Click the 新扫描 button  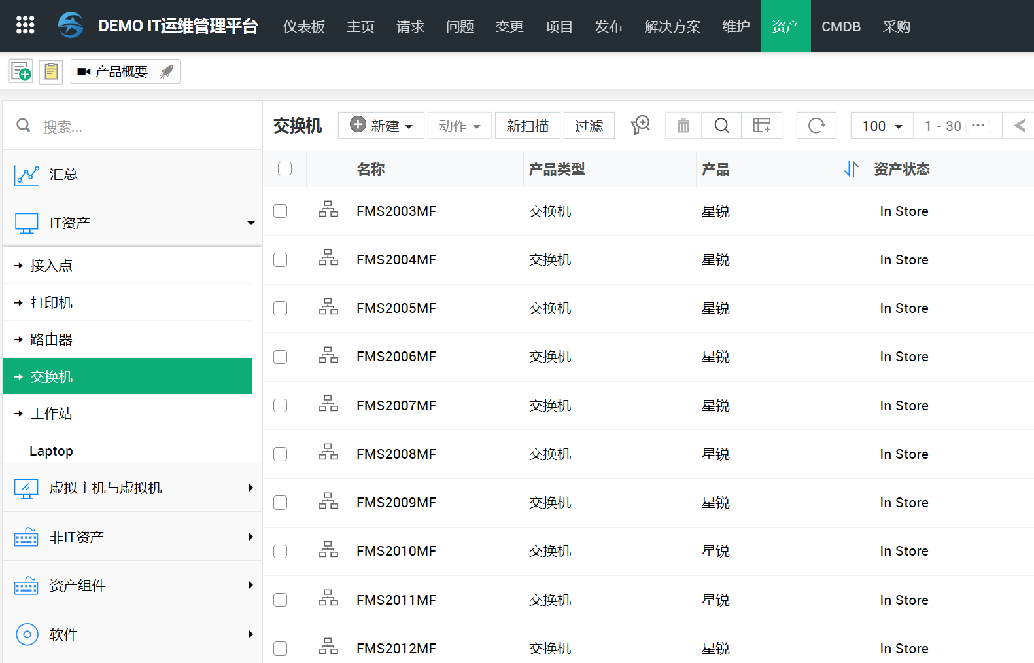point(527,126)
